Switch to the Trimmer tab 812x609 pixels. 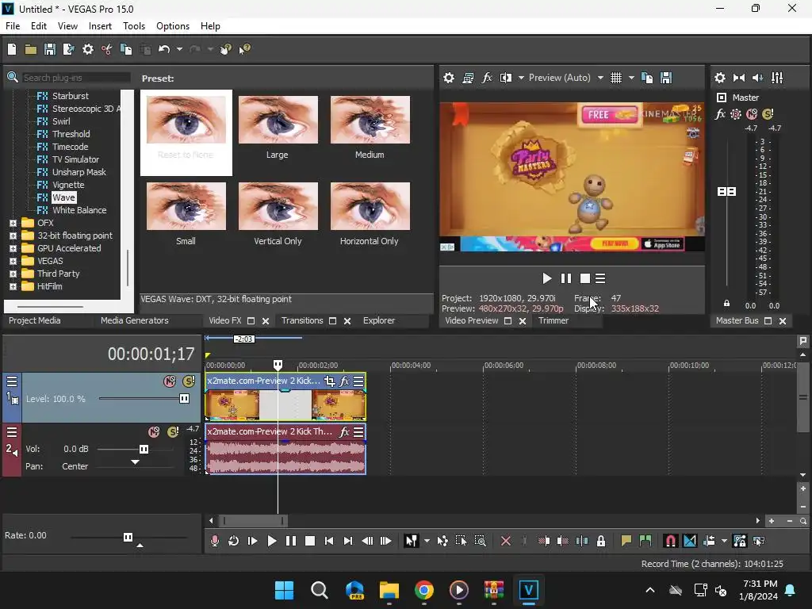(553, 320)
